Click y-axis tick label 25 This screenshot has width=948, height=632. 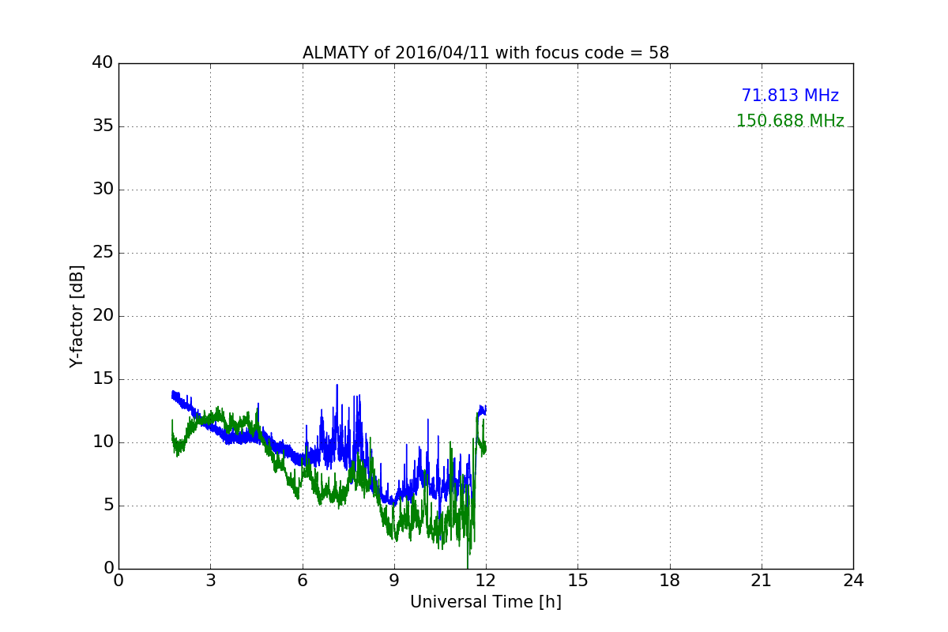[x=103, y=253]
